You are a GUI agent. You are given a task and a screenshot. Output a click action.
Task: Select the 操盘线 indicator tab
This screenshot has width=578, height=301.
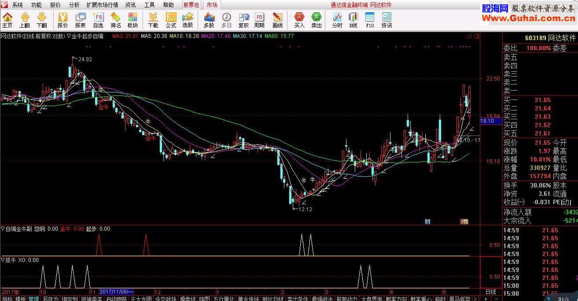point(188,298)
